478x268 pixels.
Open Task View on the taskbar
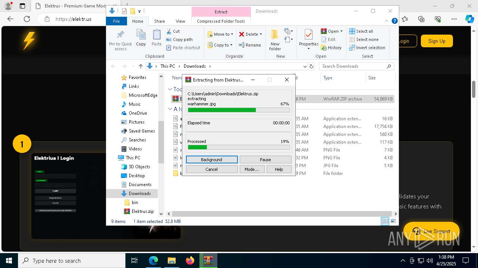(134, 261)
